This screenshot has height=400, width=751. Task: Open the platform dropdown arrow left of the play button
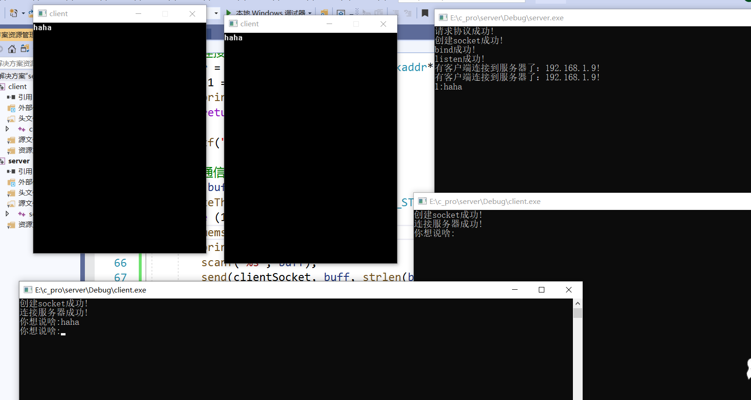tap(216, 13)
